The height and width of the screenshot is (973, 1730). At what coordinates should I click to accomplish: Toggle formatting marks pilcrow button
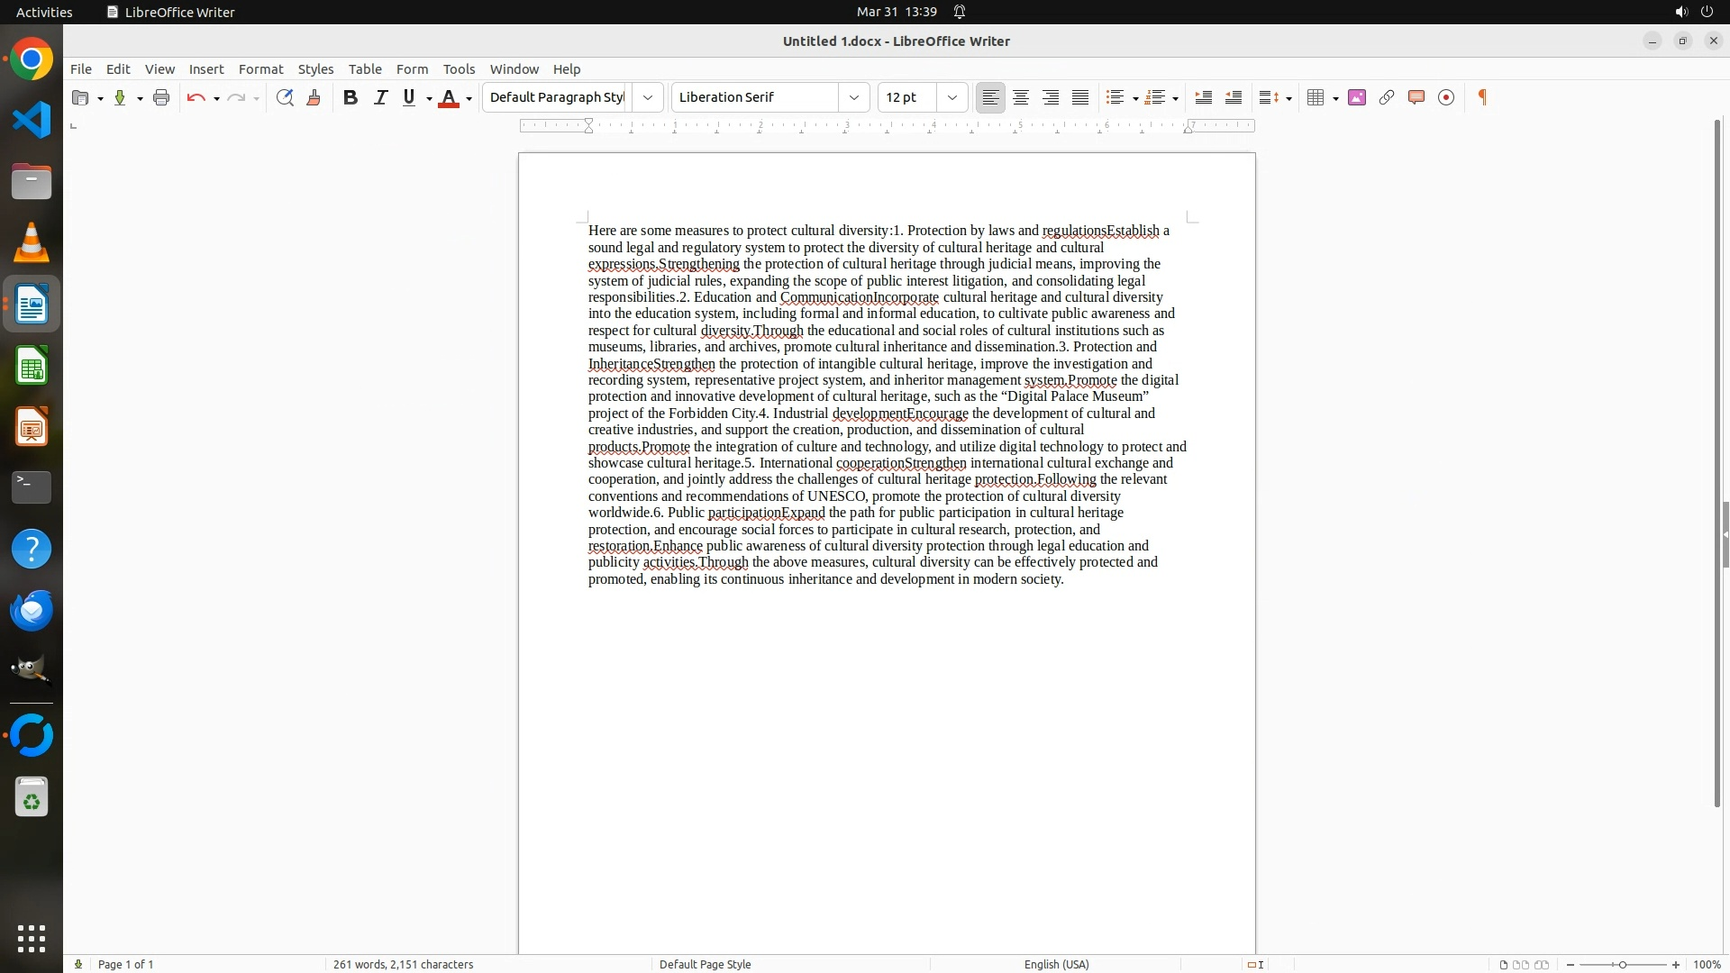pos(1482,97)
